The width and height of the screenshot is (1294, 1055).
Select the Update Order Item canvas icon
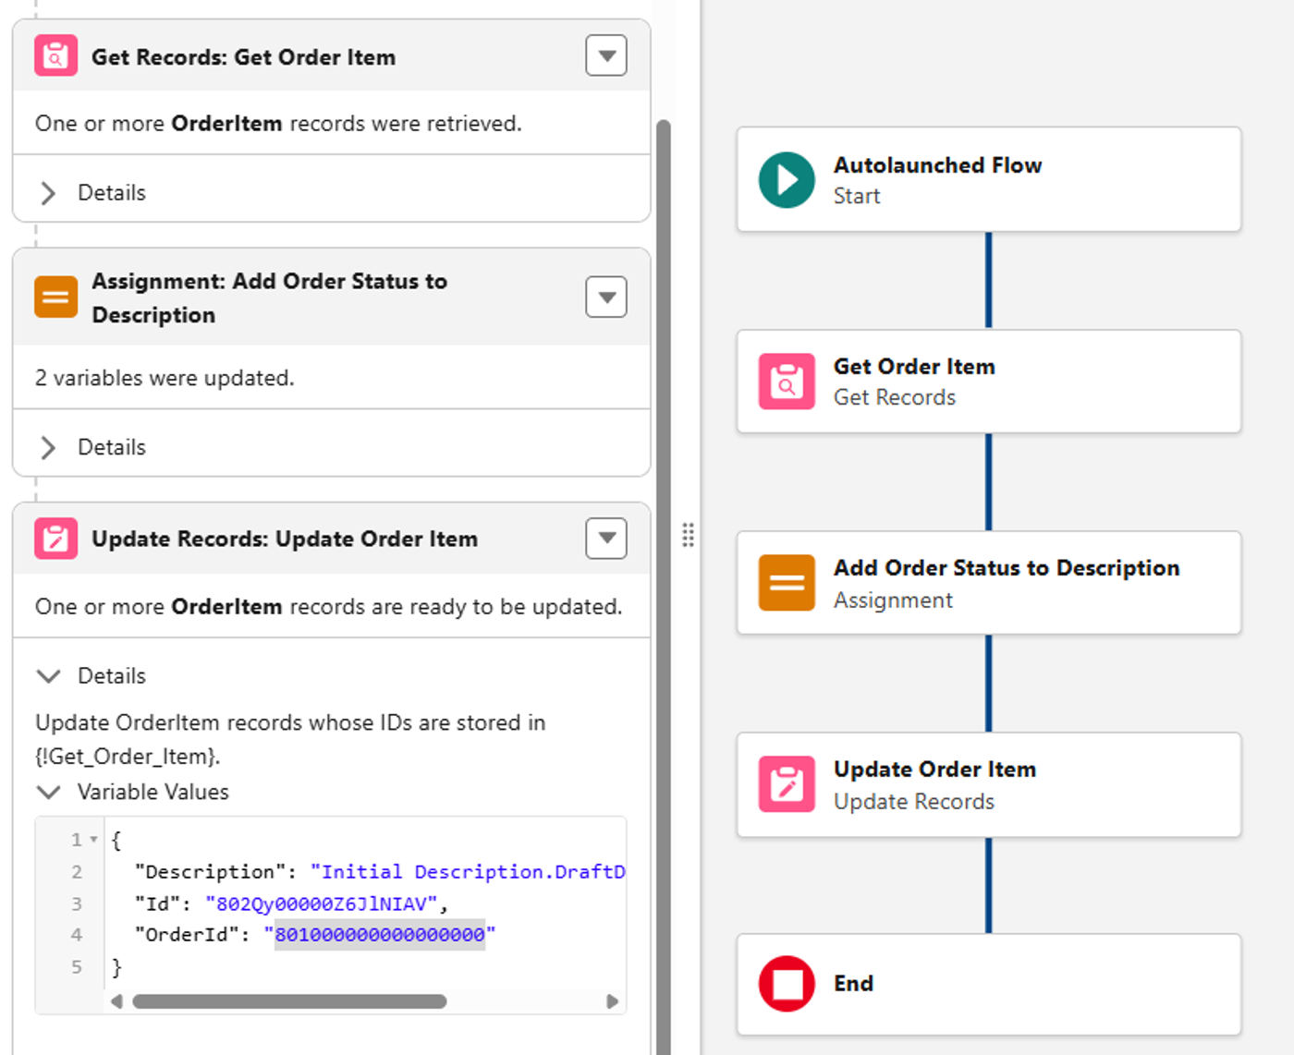click(787, 784)
